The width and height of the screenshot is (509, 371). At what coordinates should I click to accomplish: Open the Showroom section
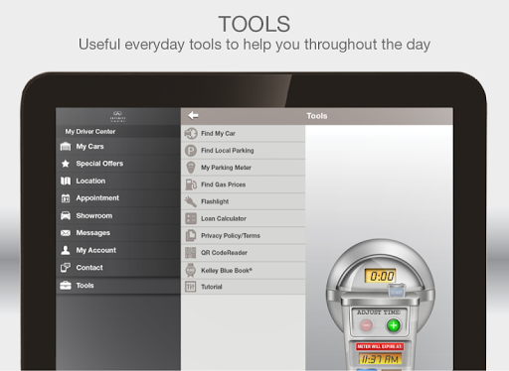click(118, 215)
